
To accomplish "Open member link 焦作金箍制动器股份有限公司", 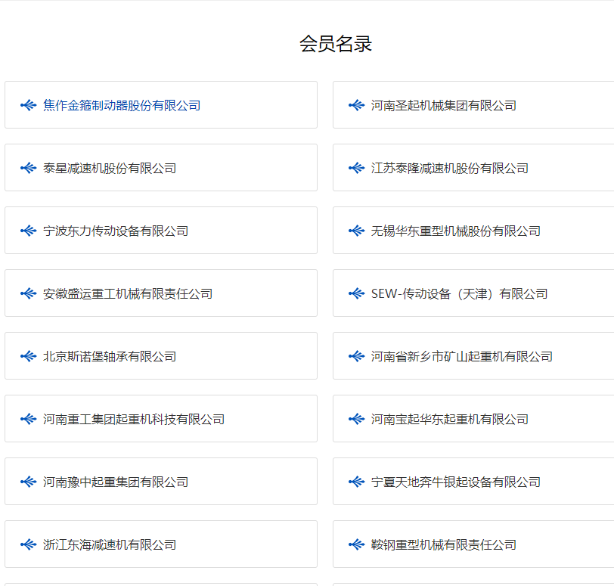I will (122, 105).
